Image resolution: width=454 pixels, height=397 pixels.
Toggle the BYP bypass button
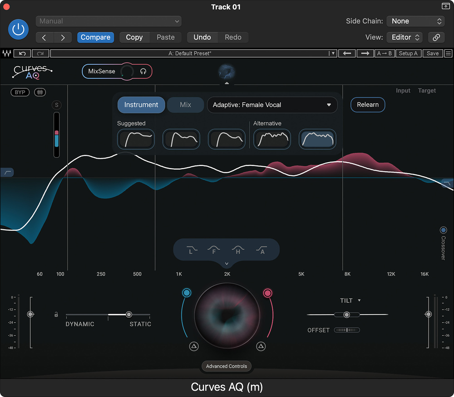[x=20, y=92]
